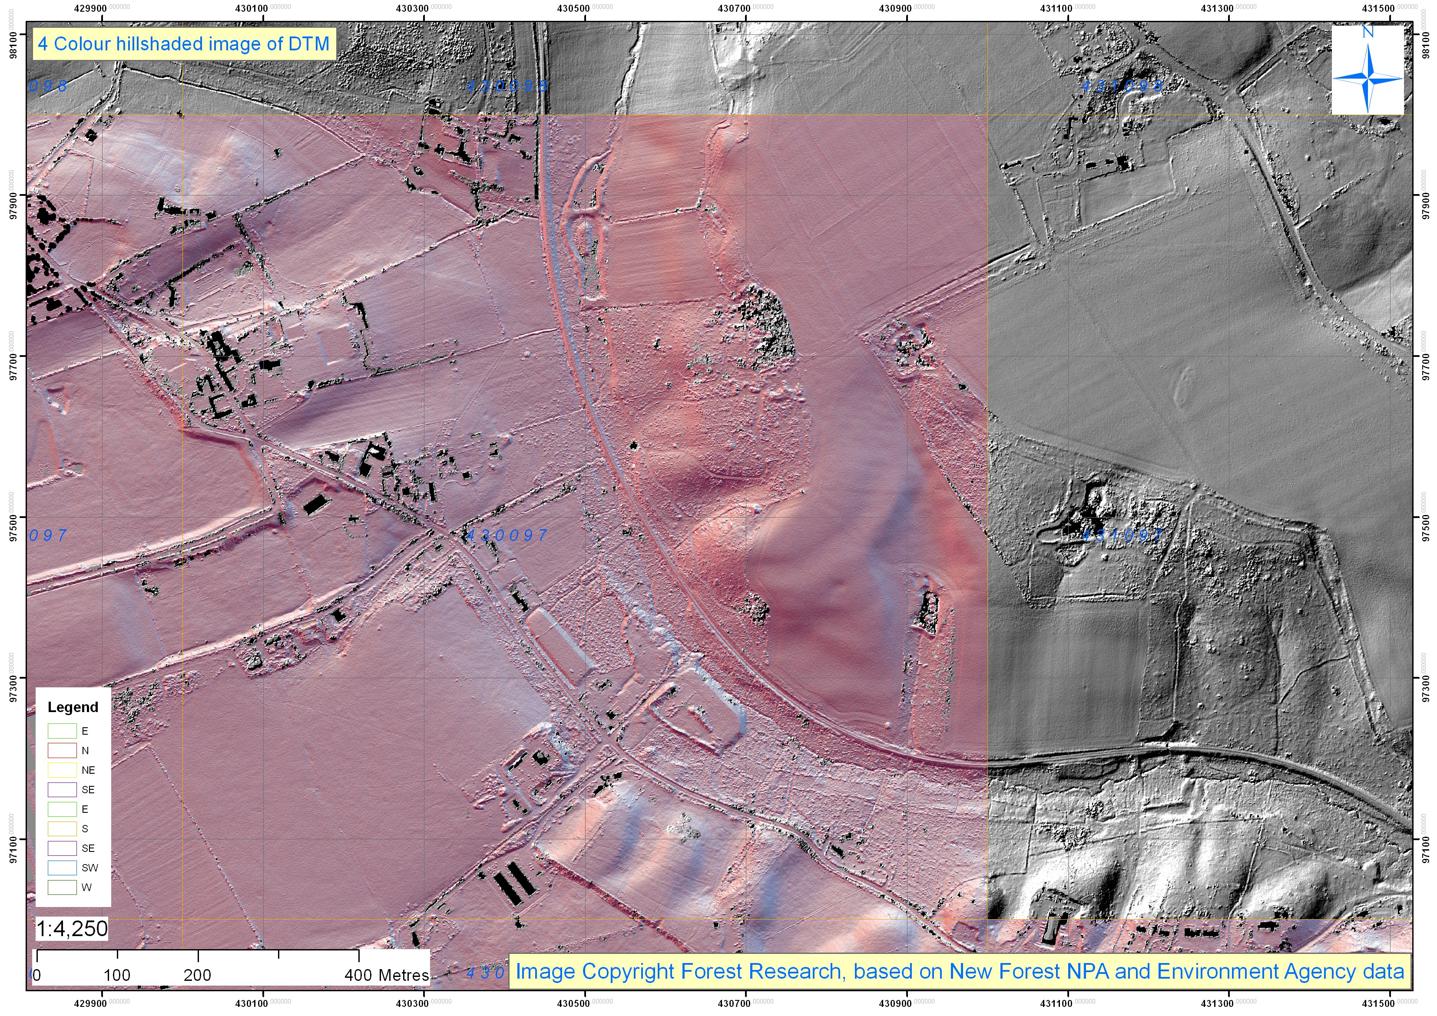Click the 'NE' legend label text
1437x1016 pixels.
click(88, 770)
